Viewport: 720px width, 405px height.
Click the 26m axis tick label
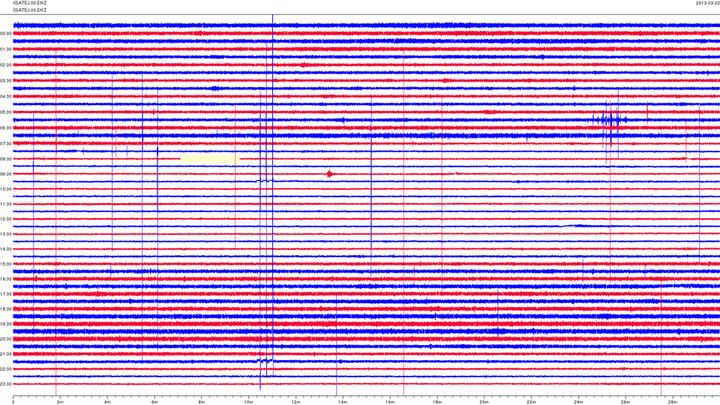[x=625, y=402]
